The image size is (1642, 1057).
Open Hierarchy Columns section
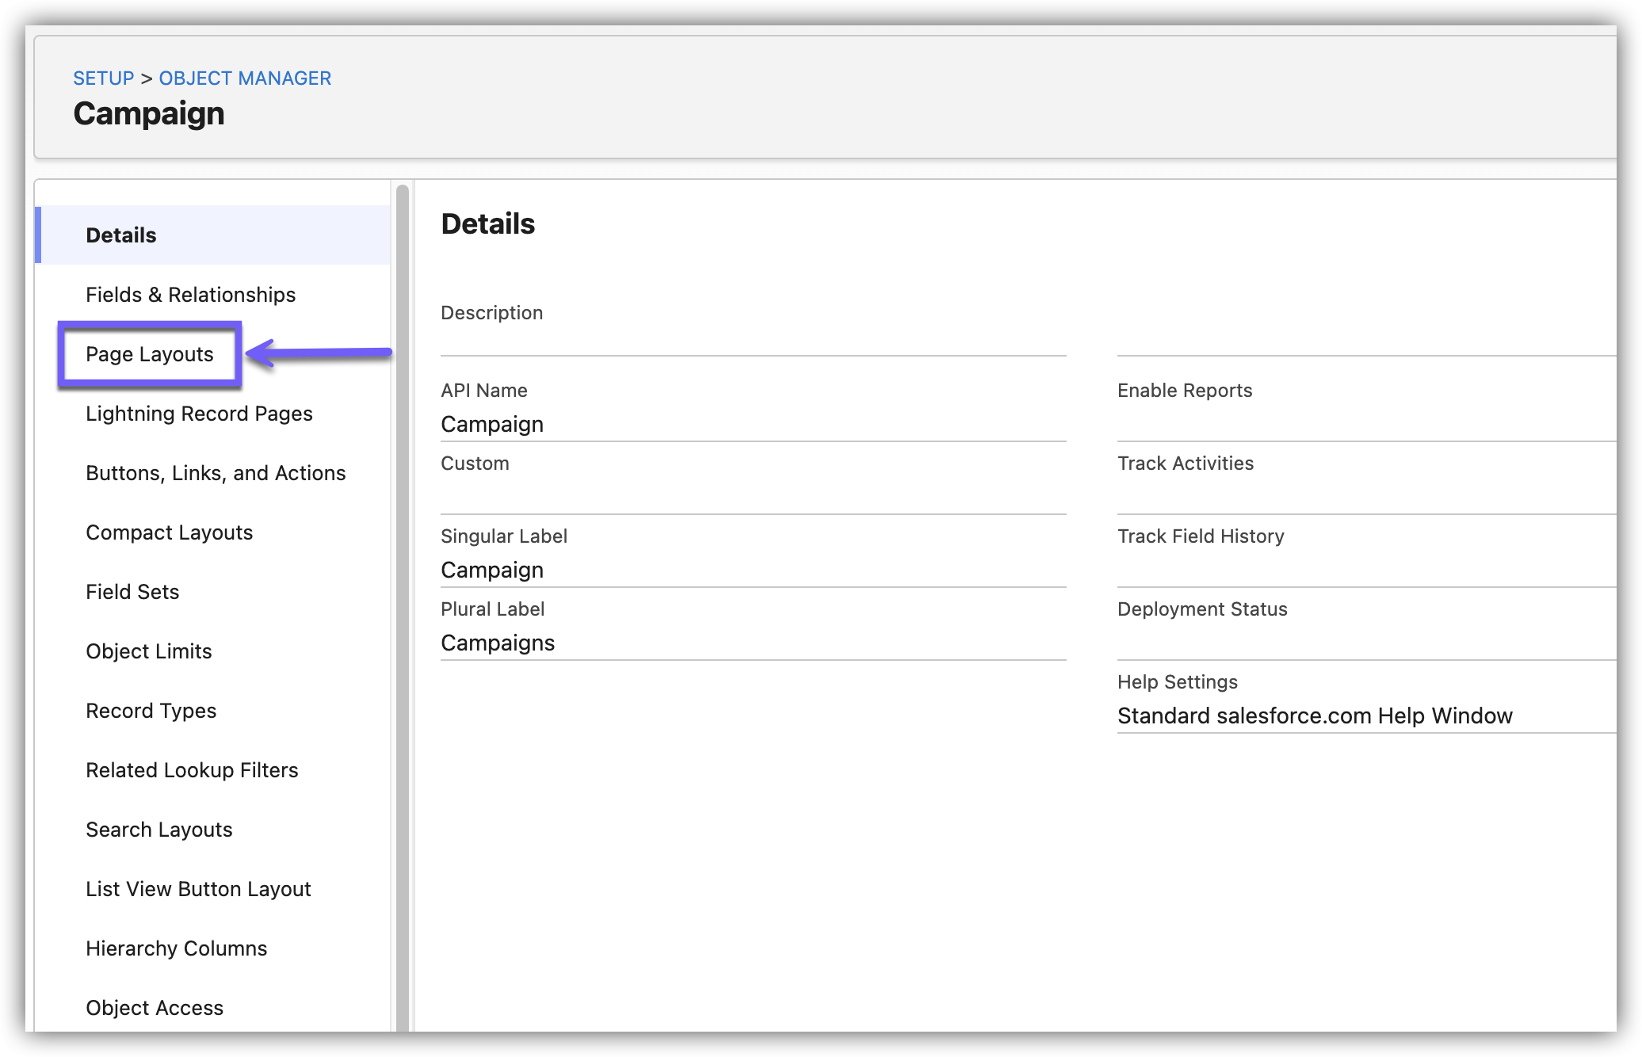pos(176,948)
